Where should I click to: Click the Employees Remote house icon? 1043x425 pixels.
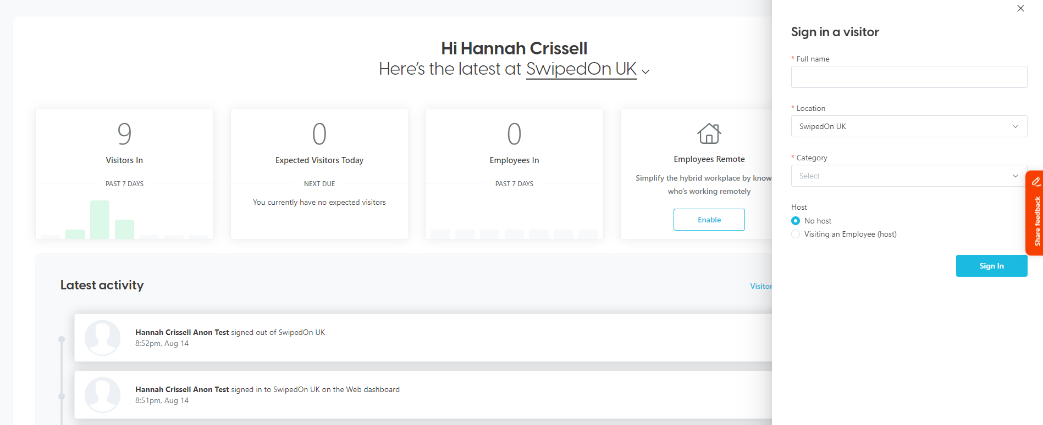pyautogui.click(x=709, y=133)
